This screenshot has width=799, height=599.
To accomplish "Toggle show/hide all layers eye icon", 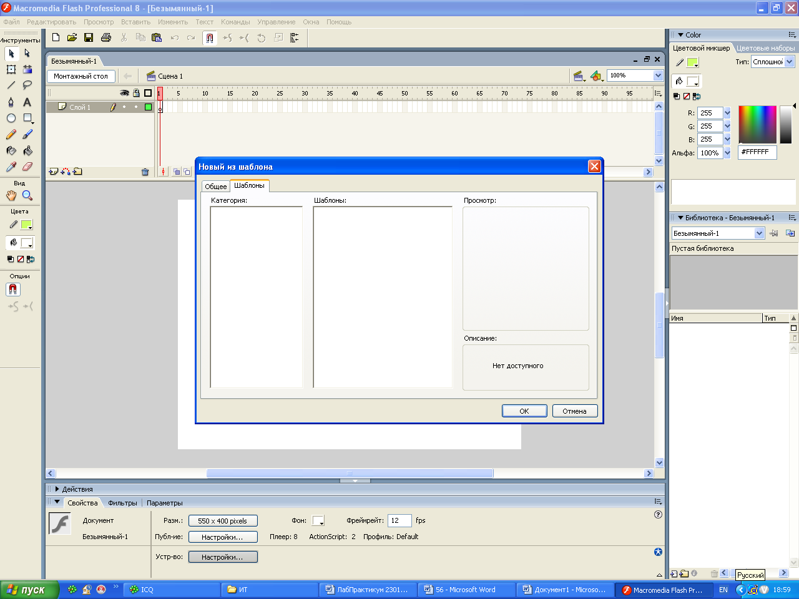I will click(125, 93).
